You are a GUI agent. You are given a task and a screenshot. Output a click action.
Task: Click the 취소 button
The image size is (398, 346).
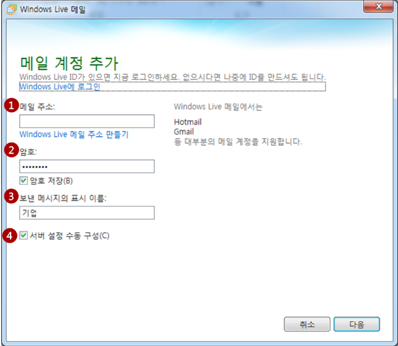point(307,324)
